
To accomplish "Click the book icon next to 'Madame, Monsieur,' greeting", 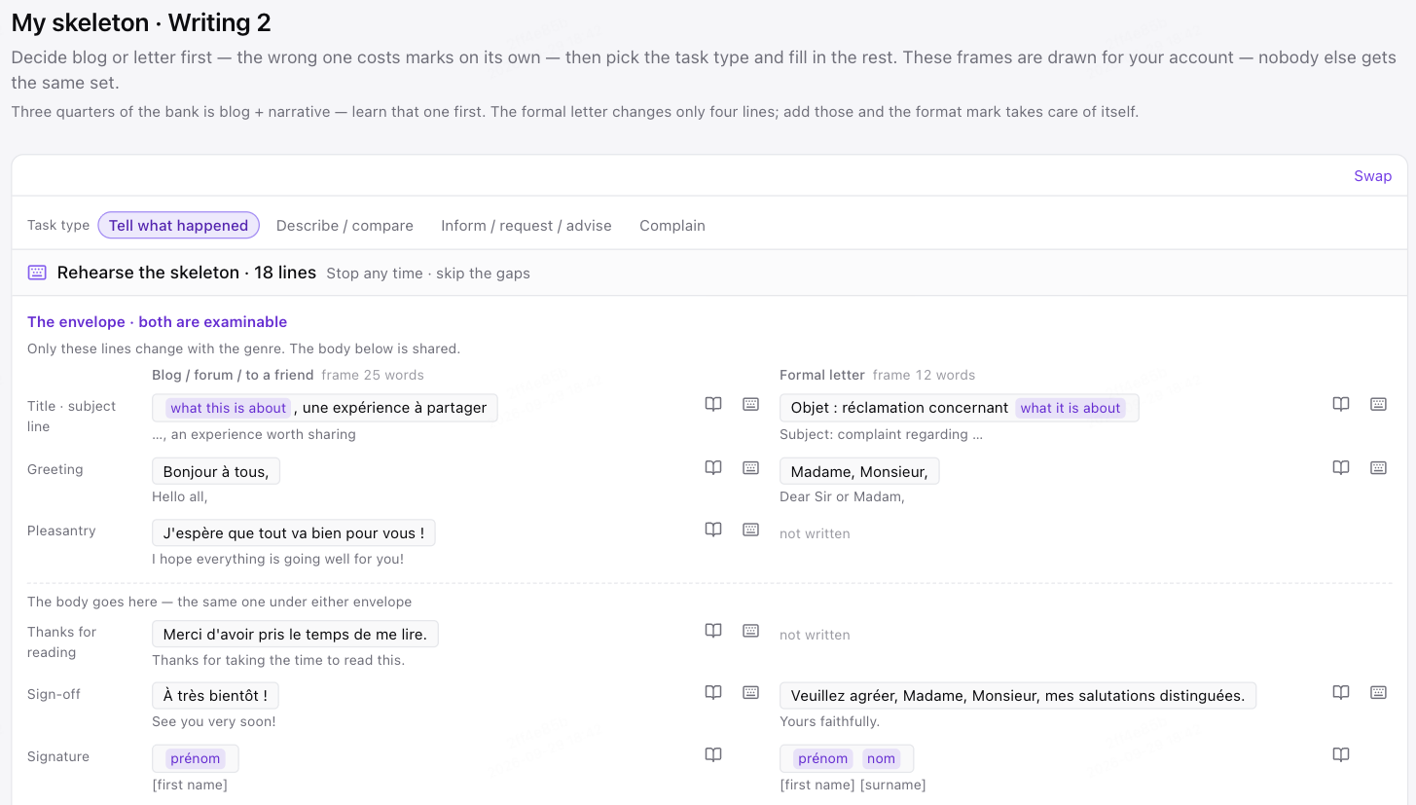I will (1341, 467).
